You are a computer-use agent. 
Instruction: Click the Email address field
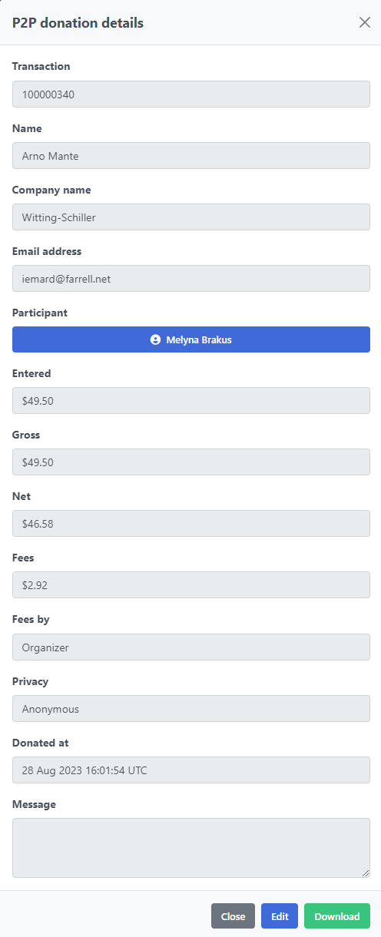(191, 279)
